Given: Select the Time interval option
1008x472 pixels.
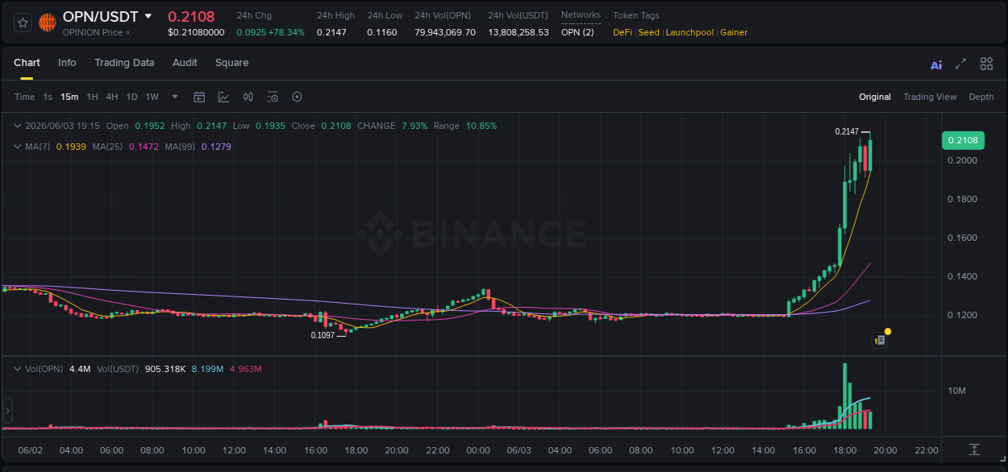Looking at the screenshot, I should (x=24, y=97).
